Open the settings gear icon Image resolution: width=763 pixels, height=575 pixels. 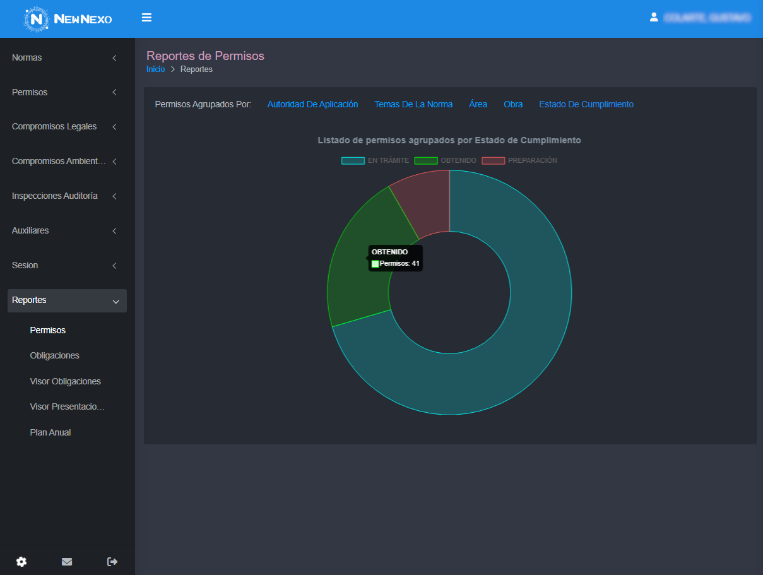tap(21, 562)
